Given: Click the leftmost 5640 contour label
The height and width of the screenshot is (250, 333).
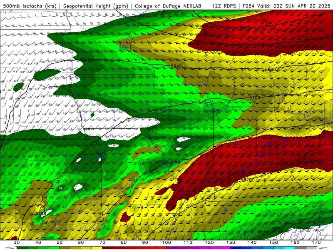Looking at the screenshot, I should 85,60.
